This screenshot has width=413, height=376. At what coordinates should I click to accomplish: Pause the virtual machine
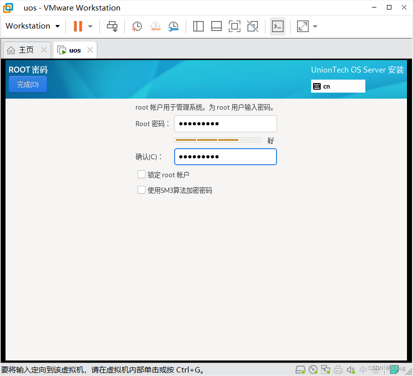78,26
